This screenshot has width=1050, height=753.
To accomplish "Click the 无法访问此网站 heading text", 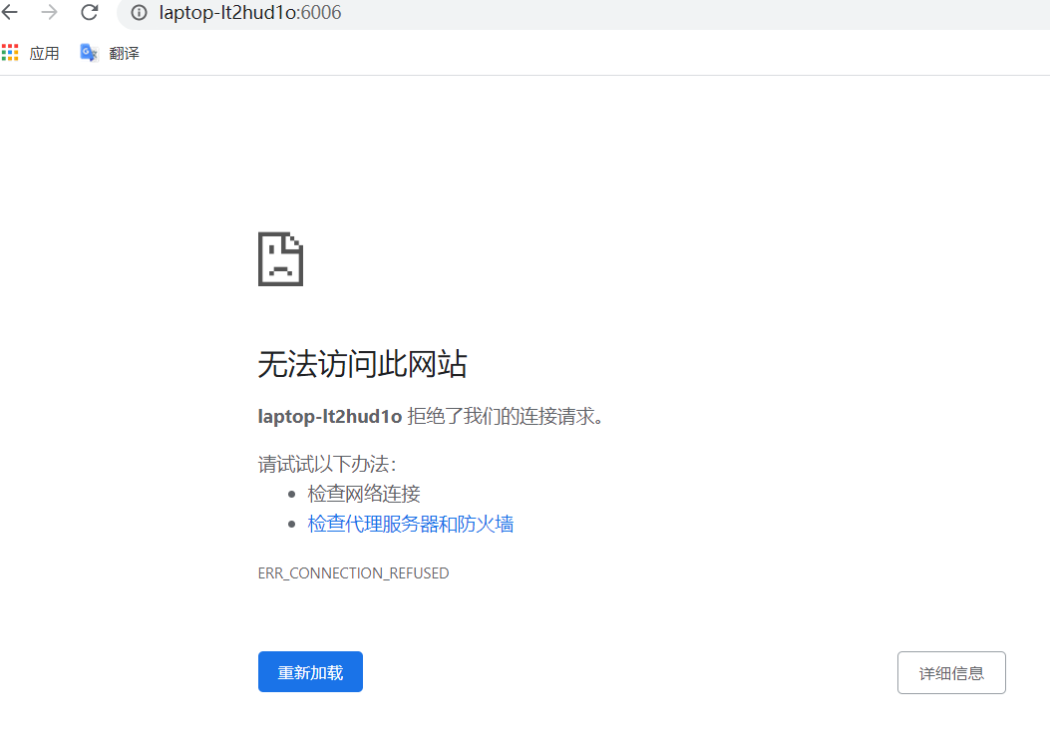I will (363, 364).
